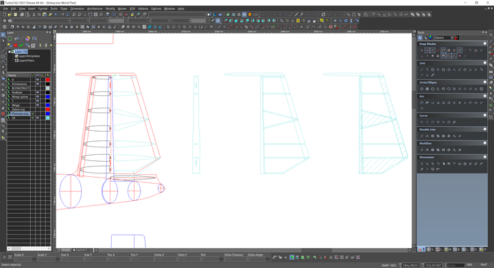Click the Undo arrow in the toolbar
The width and height of the screenshot is (494, 268).
56,14
